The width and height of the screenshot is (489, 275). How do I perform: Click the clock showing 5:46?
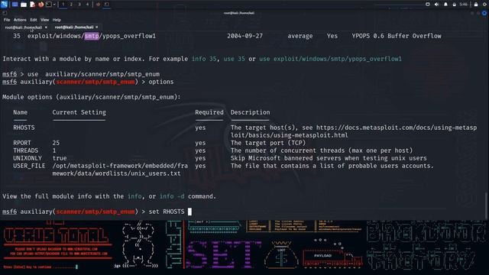[463, 5]
